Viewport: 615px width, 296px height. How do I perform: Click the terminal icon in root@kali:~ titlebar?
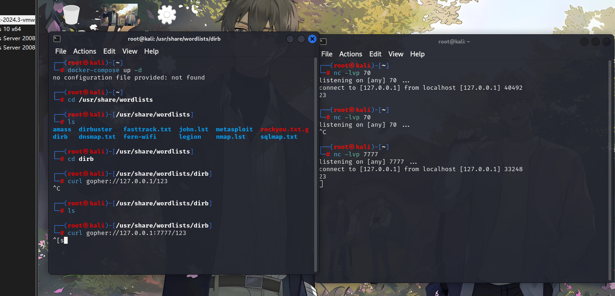323,42
